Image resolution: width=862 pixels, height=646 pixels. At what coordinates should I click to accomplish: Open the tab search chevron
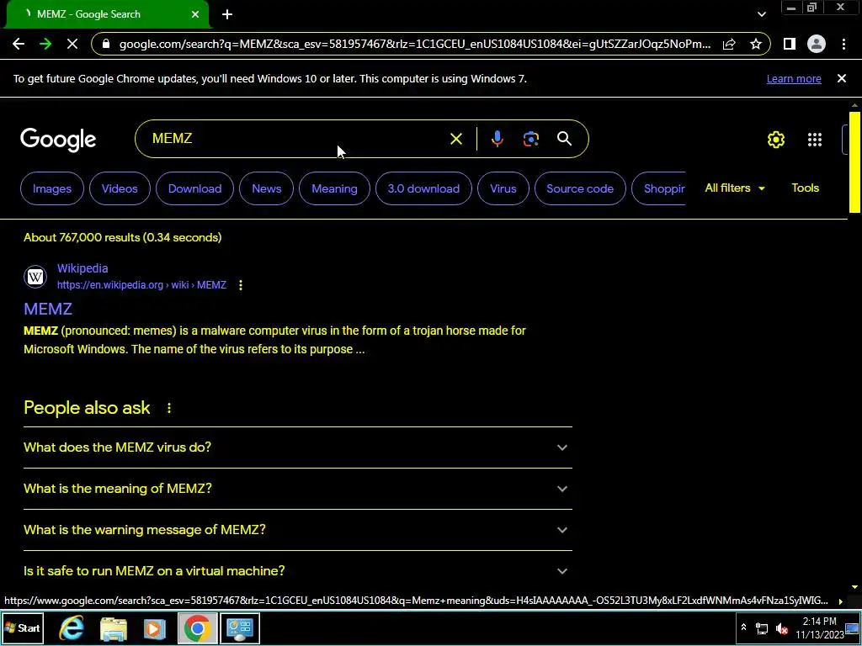click(761, 14)
